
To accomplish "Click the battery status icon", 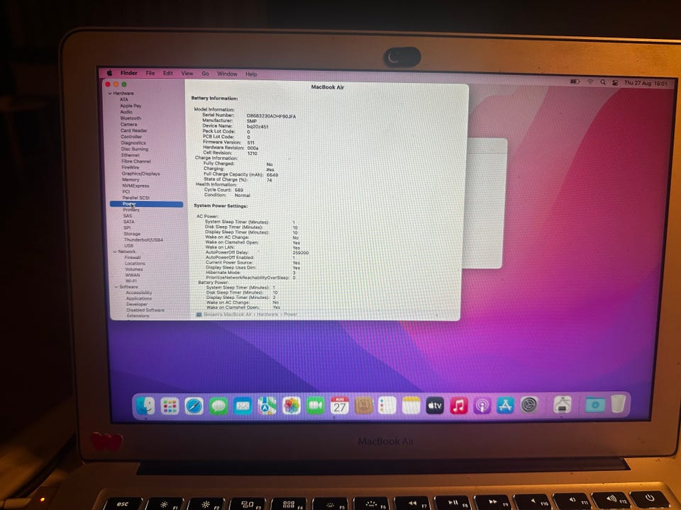I will coord(575,81).
